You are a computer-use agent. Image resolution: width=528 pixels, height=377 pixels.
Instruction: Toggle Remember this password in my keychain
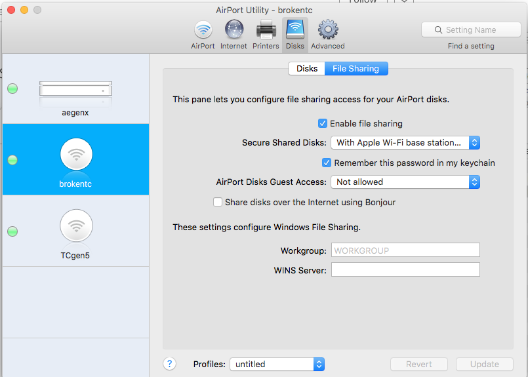point(326,163)
